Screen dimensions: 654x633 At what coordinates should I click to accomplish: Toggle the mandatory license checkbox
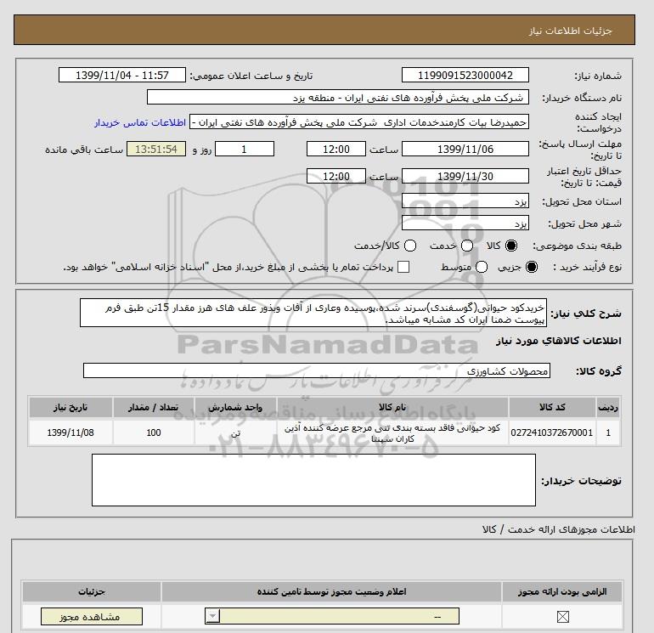point(562,616)
